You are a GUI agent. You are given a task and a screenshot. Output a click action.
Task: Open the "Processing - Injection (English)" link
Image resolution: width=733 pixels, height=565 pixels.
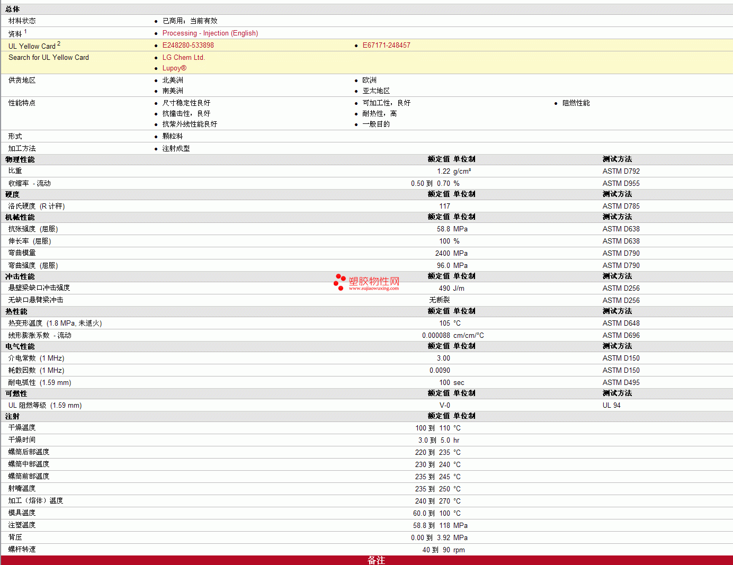tap(210, 33)
